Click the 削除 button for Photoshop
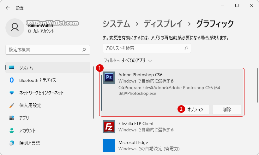 click(227, 109)
